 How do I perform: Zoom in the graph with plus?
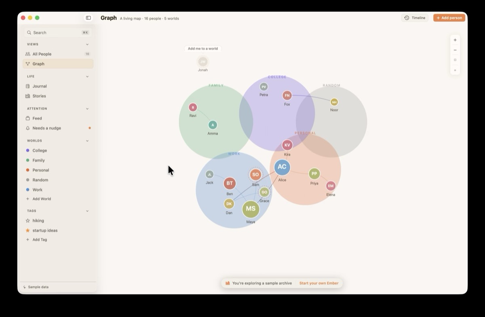pos(455,40)
